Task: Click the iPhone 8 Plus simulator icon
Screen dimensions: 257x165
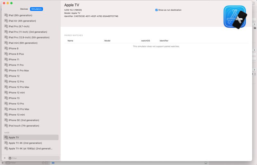Action: [6, 54]
